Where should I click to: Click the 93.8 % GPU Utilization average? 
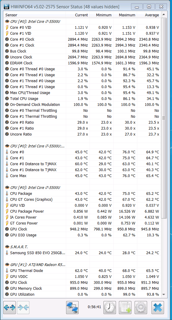click(152, 294)
